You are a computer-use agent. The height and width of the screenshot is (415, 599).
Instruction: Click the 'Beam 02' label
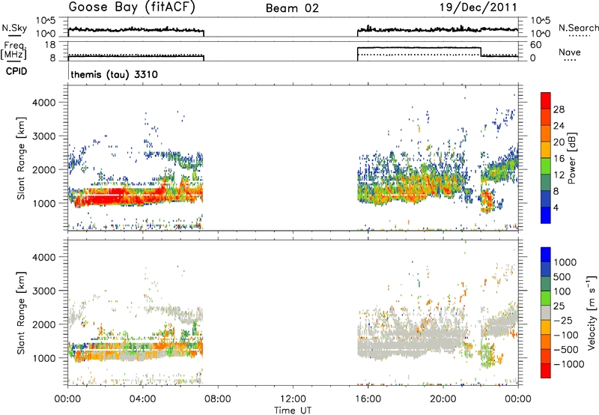point(292,8)
